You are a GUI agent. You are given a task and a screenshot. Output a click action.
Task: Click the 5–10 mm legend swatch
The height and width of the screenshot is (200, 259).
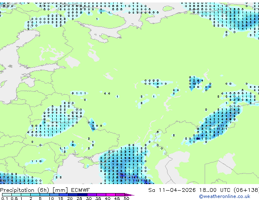pos(45,195)
